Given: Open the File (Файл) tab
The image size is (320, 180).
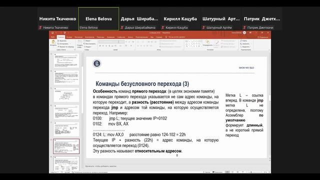Looking at the screenshot, I should pos(53,37).
